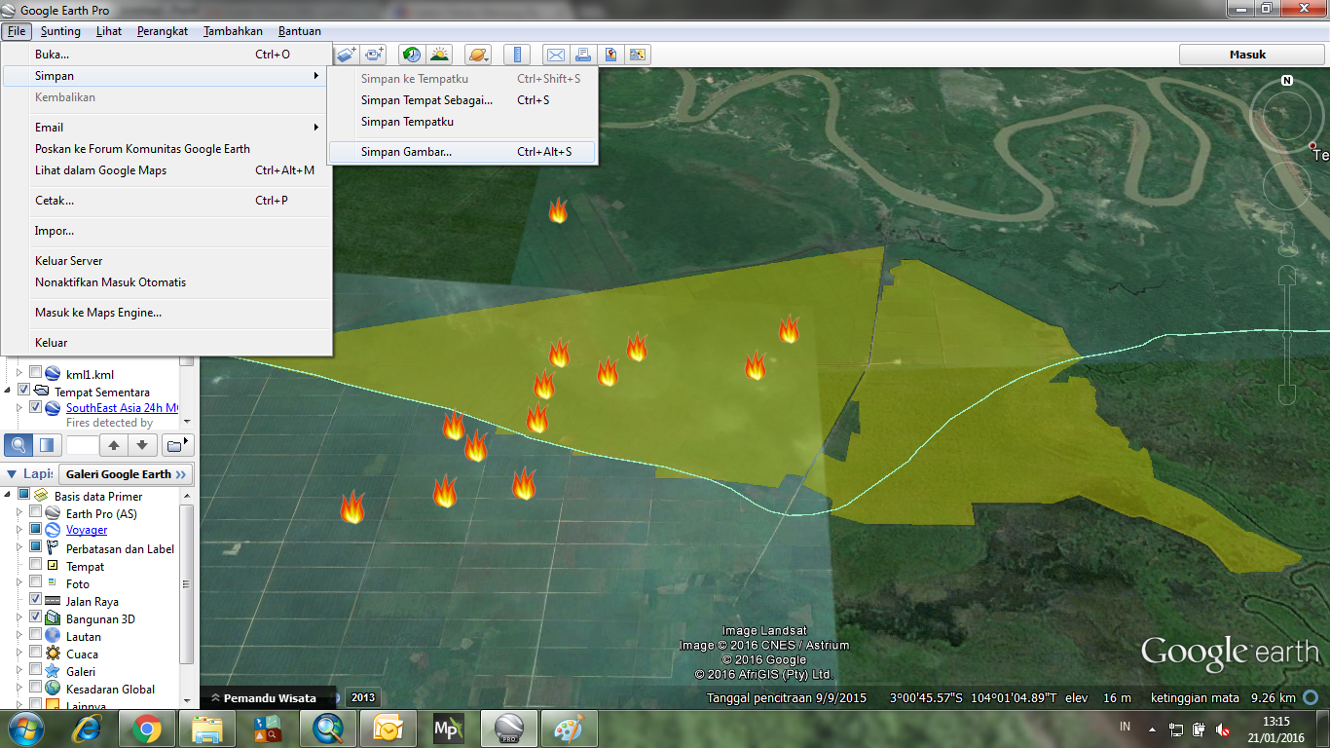This screenshot has width=1330, height=748.
Task: Click the Masuk sign-in button
Action: [1247, 55]
